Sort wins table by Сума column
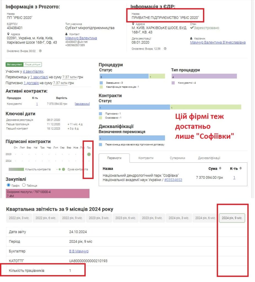Viewport: 255px width, 282px height. coord(220,168)
